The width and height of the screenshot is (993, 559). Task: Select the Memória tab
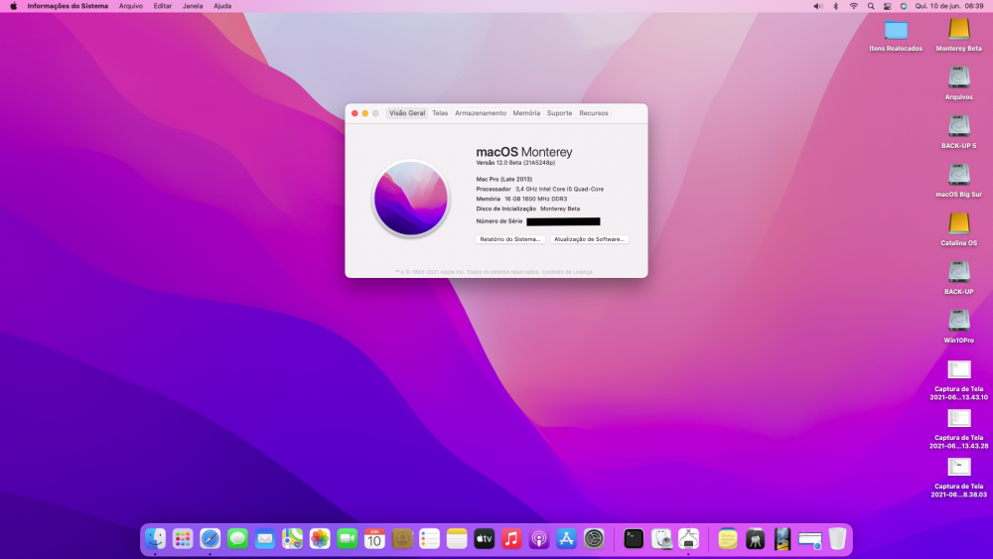point(526,113)
